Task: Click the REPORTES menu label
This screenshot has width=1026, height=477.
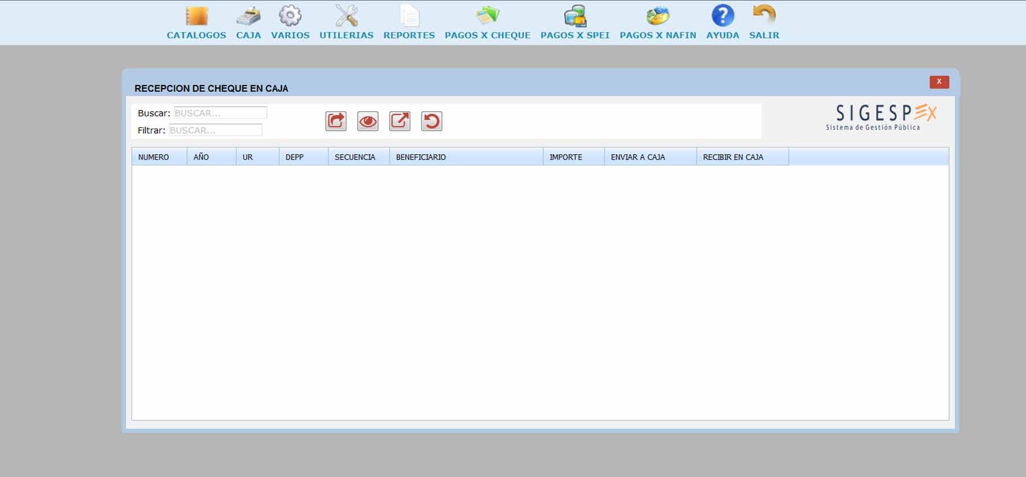Action: pos(409,35)
